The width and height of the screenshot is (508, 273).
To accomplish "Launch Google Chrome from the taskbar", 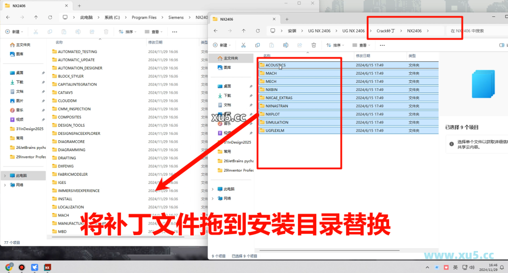I will 8,267.
